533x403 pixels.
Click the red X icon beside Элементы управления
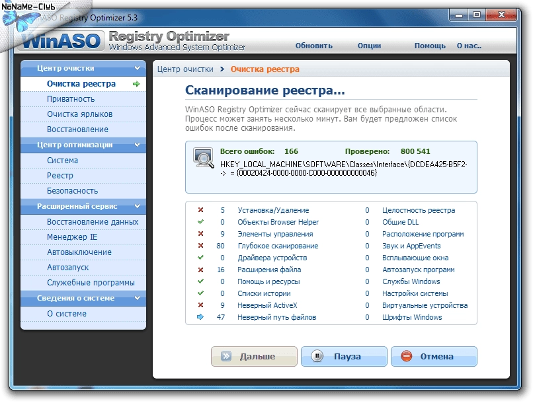[200, 234]
